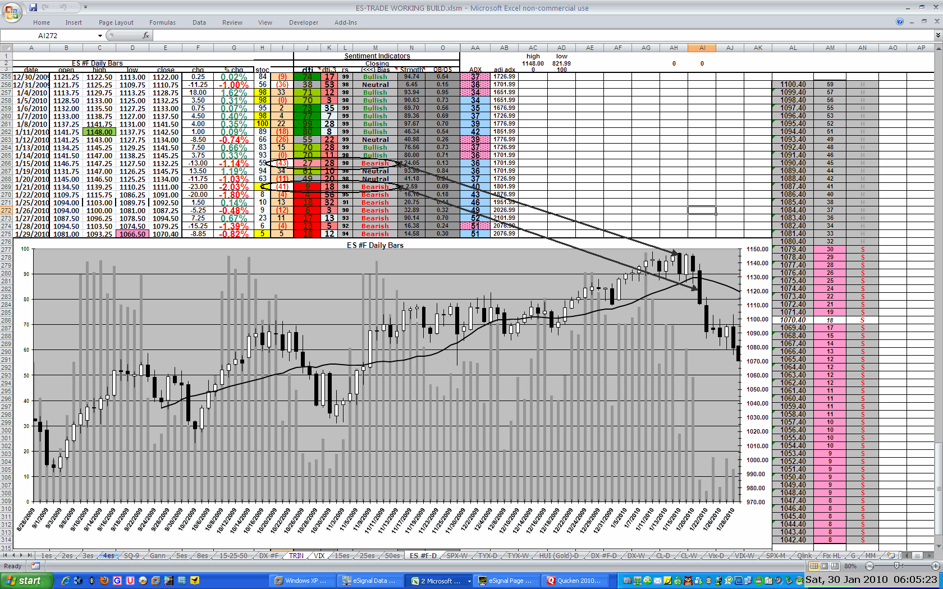Viewport: 943px width, 589px height.
Task: Open the Office Button menu
Action: point(11,12)
